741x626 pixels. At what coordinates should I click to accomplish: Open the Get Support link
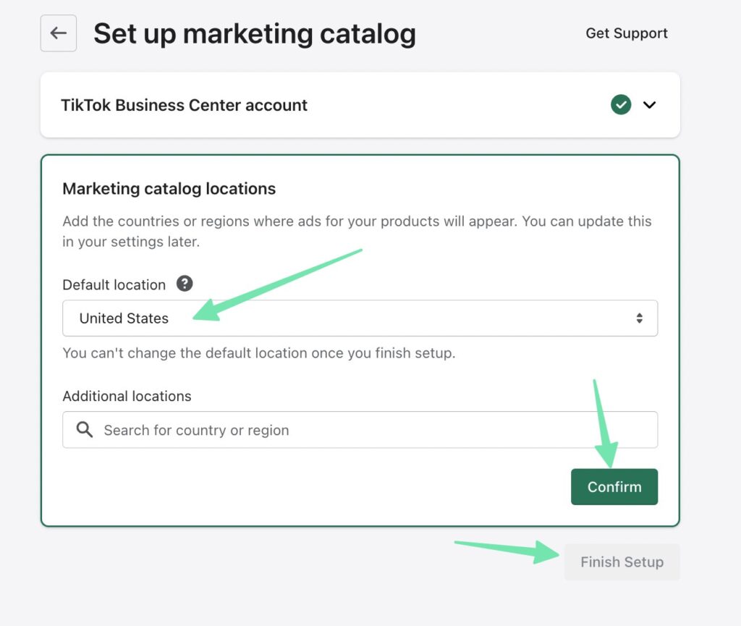point(626,33)
